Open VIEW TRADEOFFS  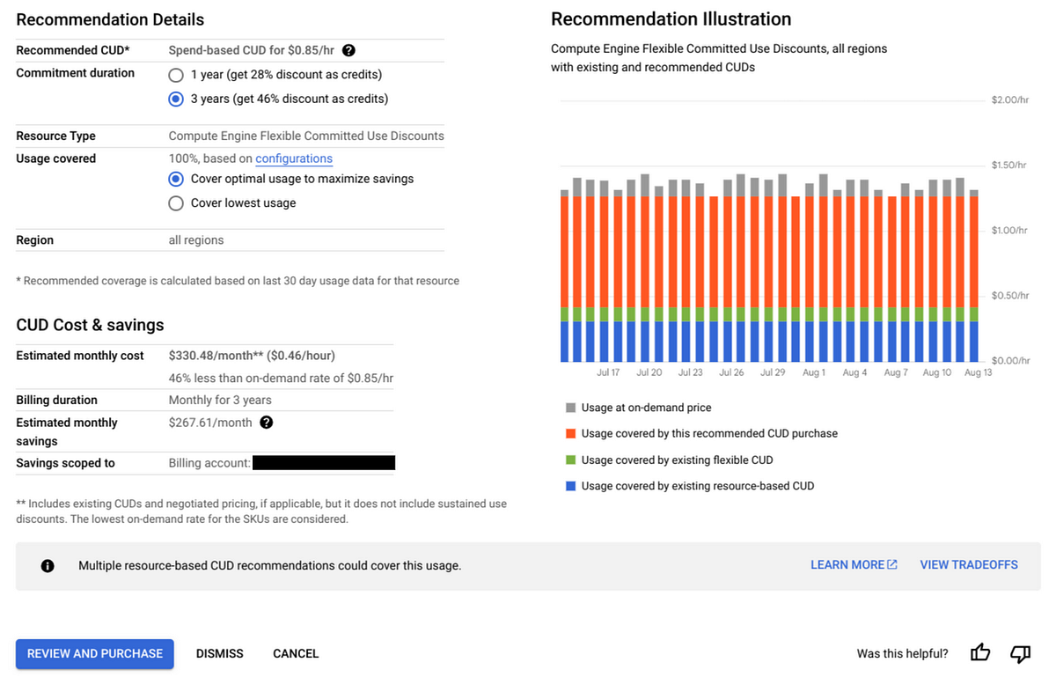point(969,564)
